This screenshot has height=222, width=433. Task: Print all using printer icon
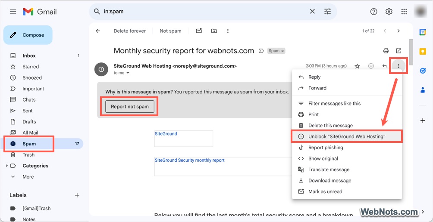point(386,51)
